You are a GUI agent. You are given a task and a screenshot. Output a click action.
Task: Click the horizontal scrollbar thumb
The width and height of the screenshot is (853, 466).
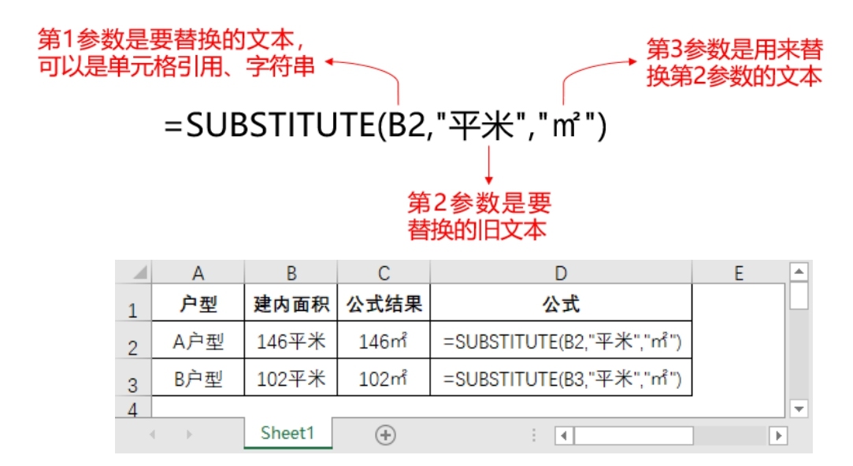click(634, 435)
